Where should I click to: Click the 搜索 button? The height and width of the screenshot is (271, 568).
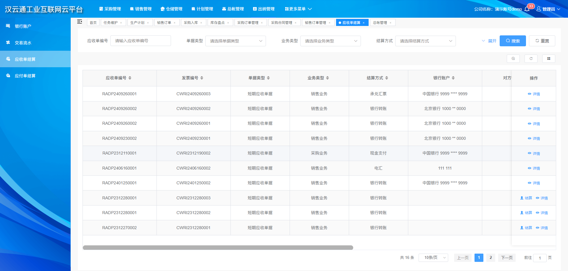[512, 41]
